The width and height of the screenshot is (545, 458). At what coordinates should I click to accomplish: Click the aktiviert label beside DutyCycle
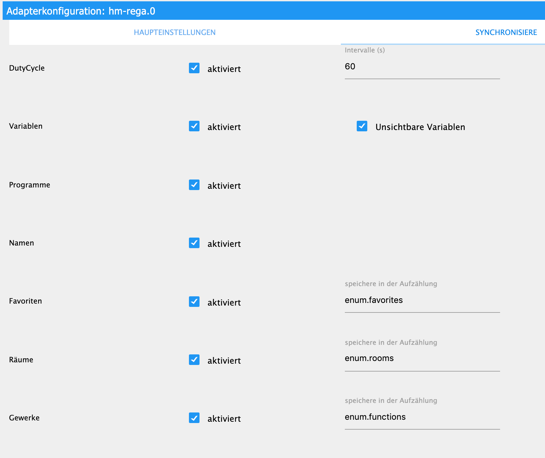coord(224,69)
